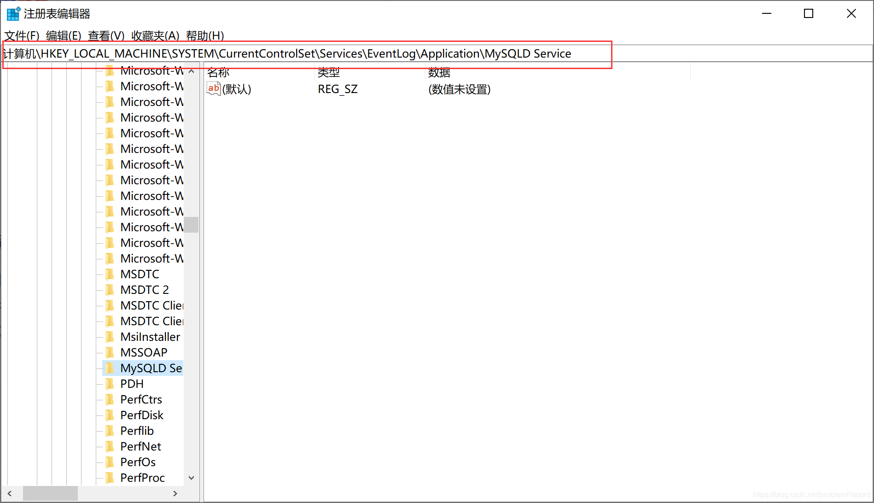The width and height of the screenshot is (874, 503).
Task: Click the tree horizontal scroll right arrow
Action: point(175,493)
